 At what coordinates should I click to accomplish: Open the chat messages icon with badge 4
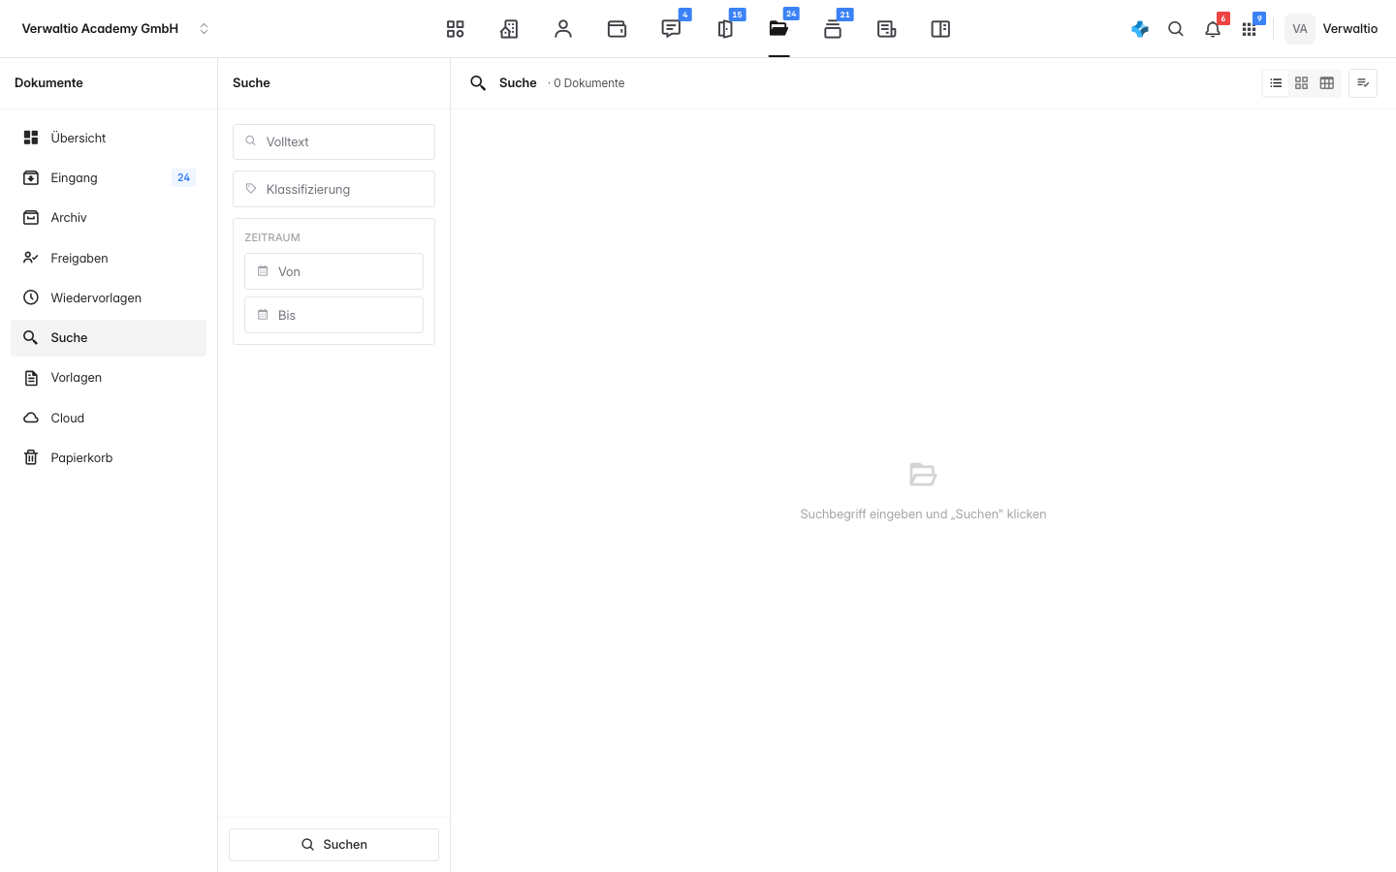(x=671, y=29)
